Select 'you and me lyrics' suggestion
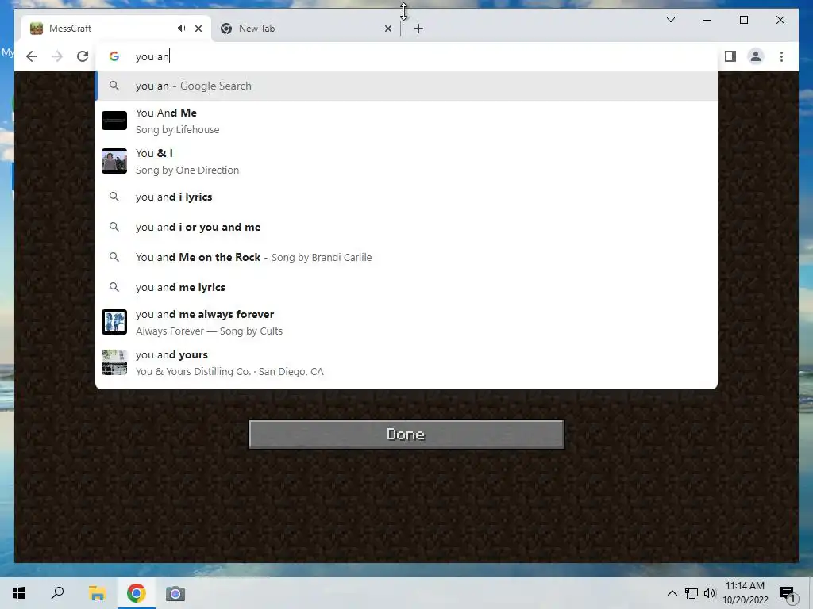813x609 pixels. click(406, 287)
